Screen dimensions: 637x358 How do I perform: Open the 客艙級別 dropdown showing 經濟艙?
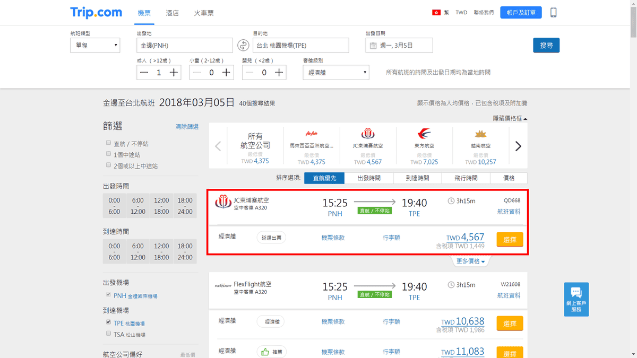click(x=336, y=73)
